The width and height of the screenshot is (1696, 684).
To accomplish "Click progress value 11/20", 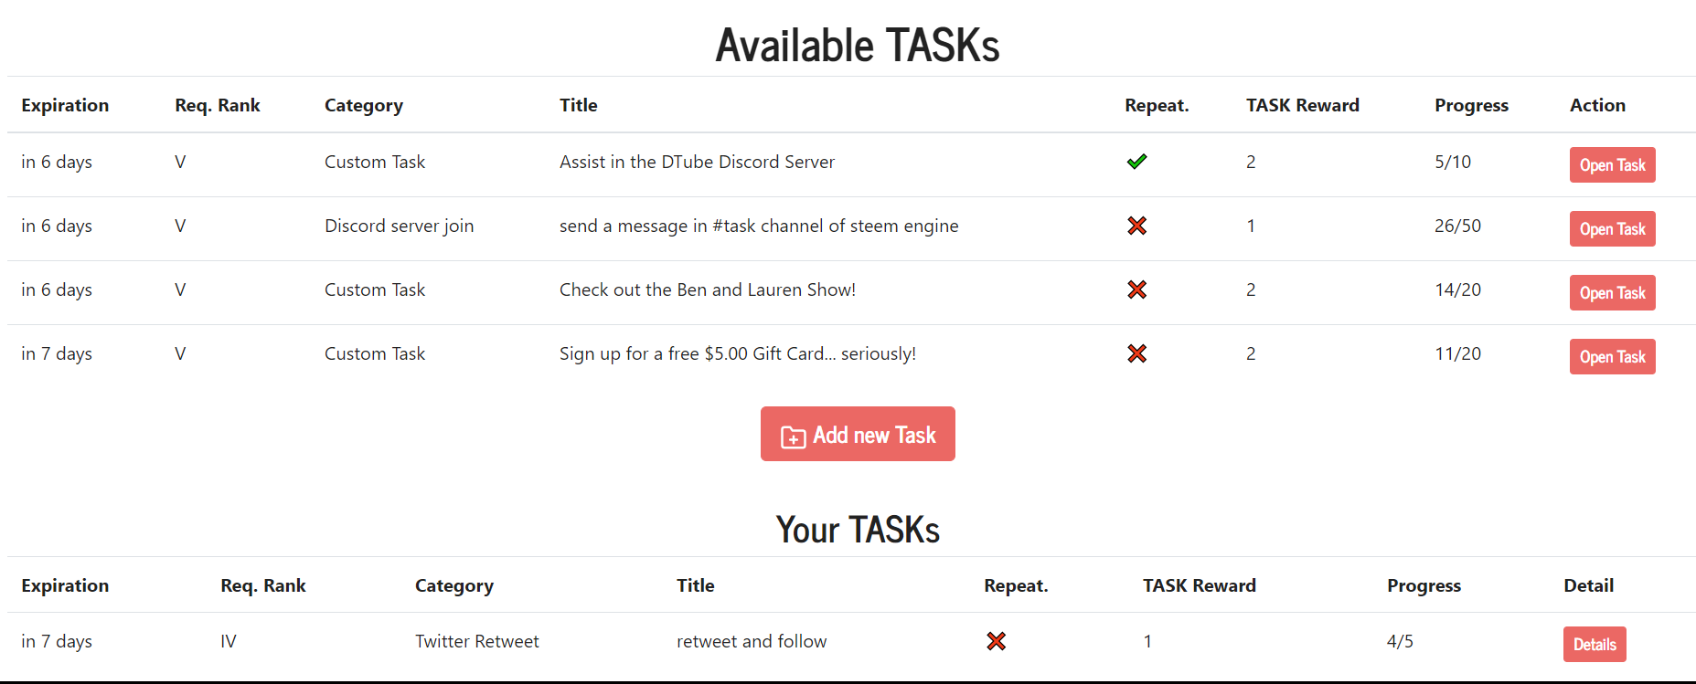I will pos(1457,353).
